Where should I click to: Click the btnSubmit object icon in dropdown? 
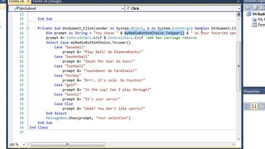(x=16, y=8)
